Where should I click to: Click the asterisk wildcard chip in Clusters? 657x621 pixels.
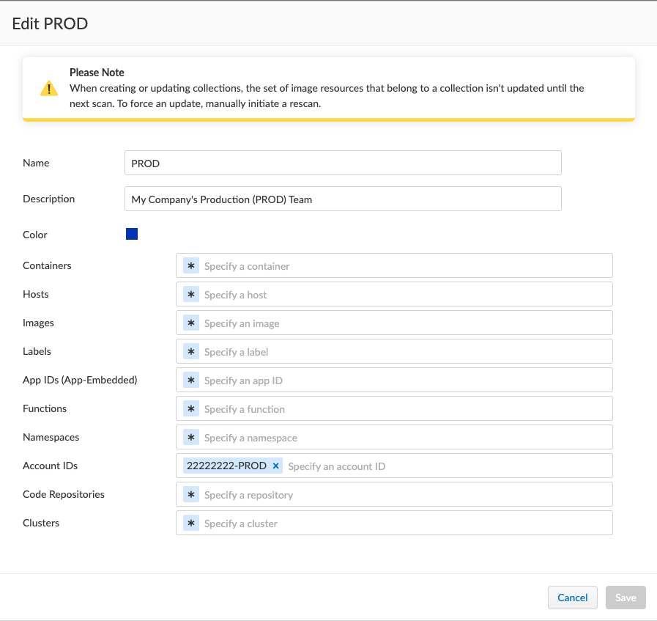click(191, 523)
